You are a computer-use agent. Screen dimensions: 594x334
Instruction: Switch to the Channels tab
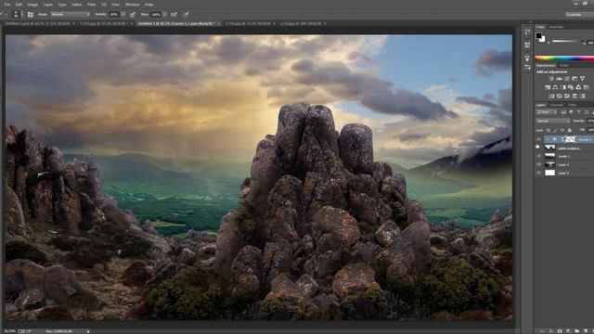(x=557, y=105)
